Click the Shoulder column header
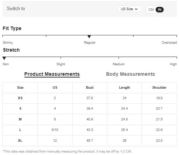 159,88
